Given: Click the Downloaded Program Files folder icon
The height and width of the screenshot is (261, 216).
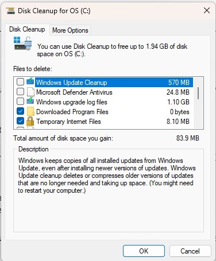Looking at the screenshot, I should [30, 111].
